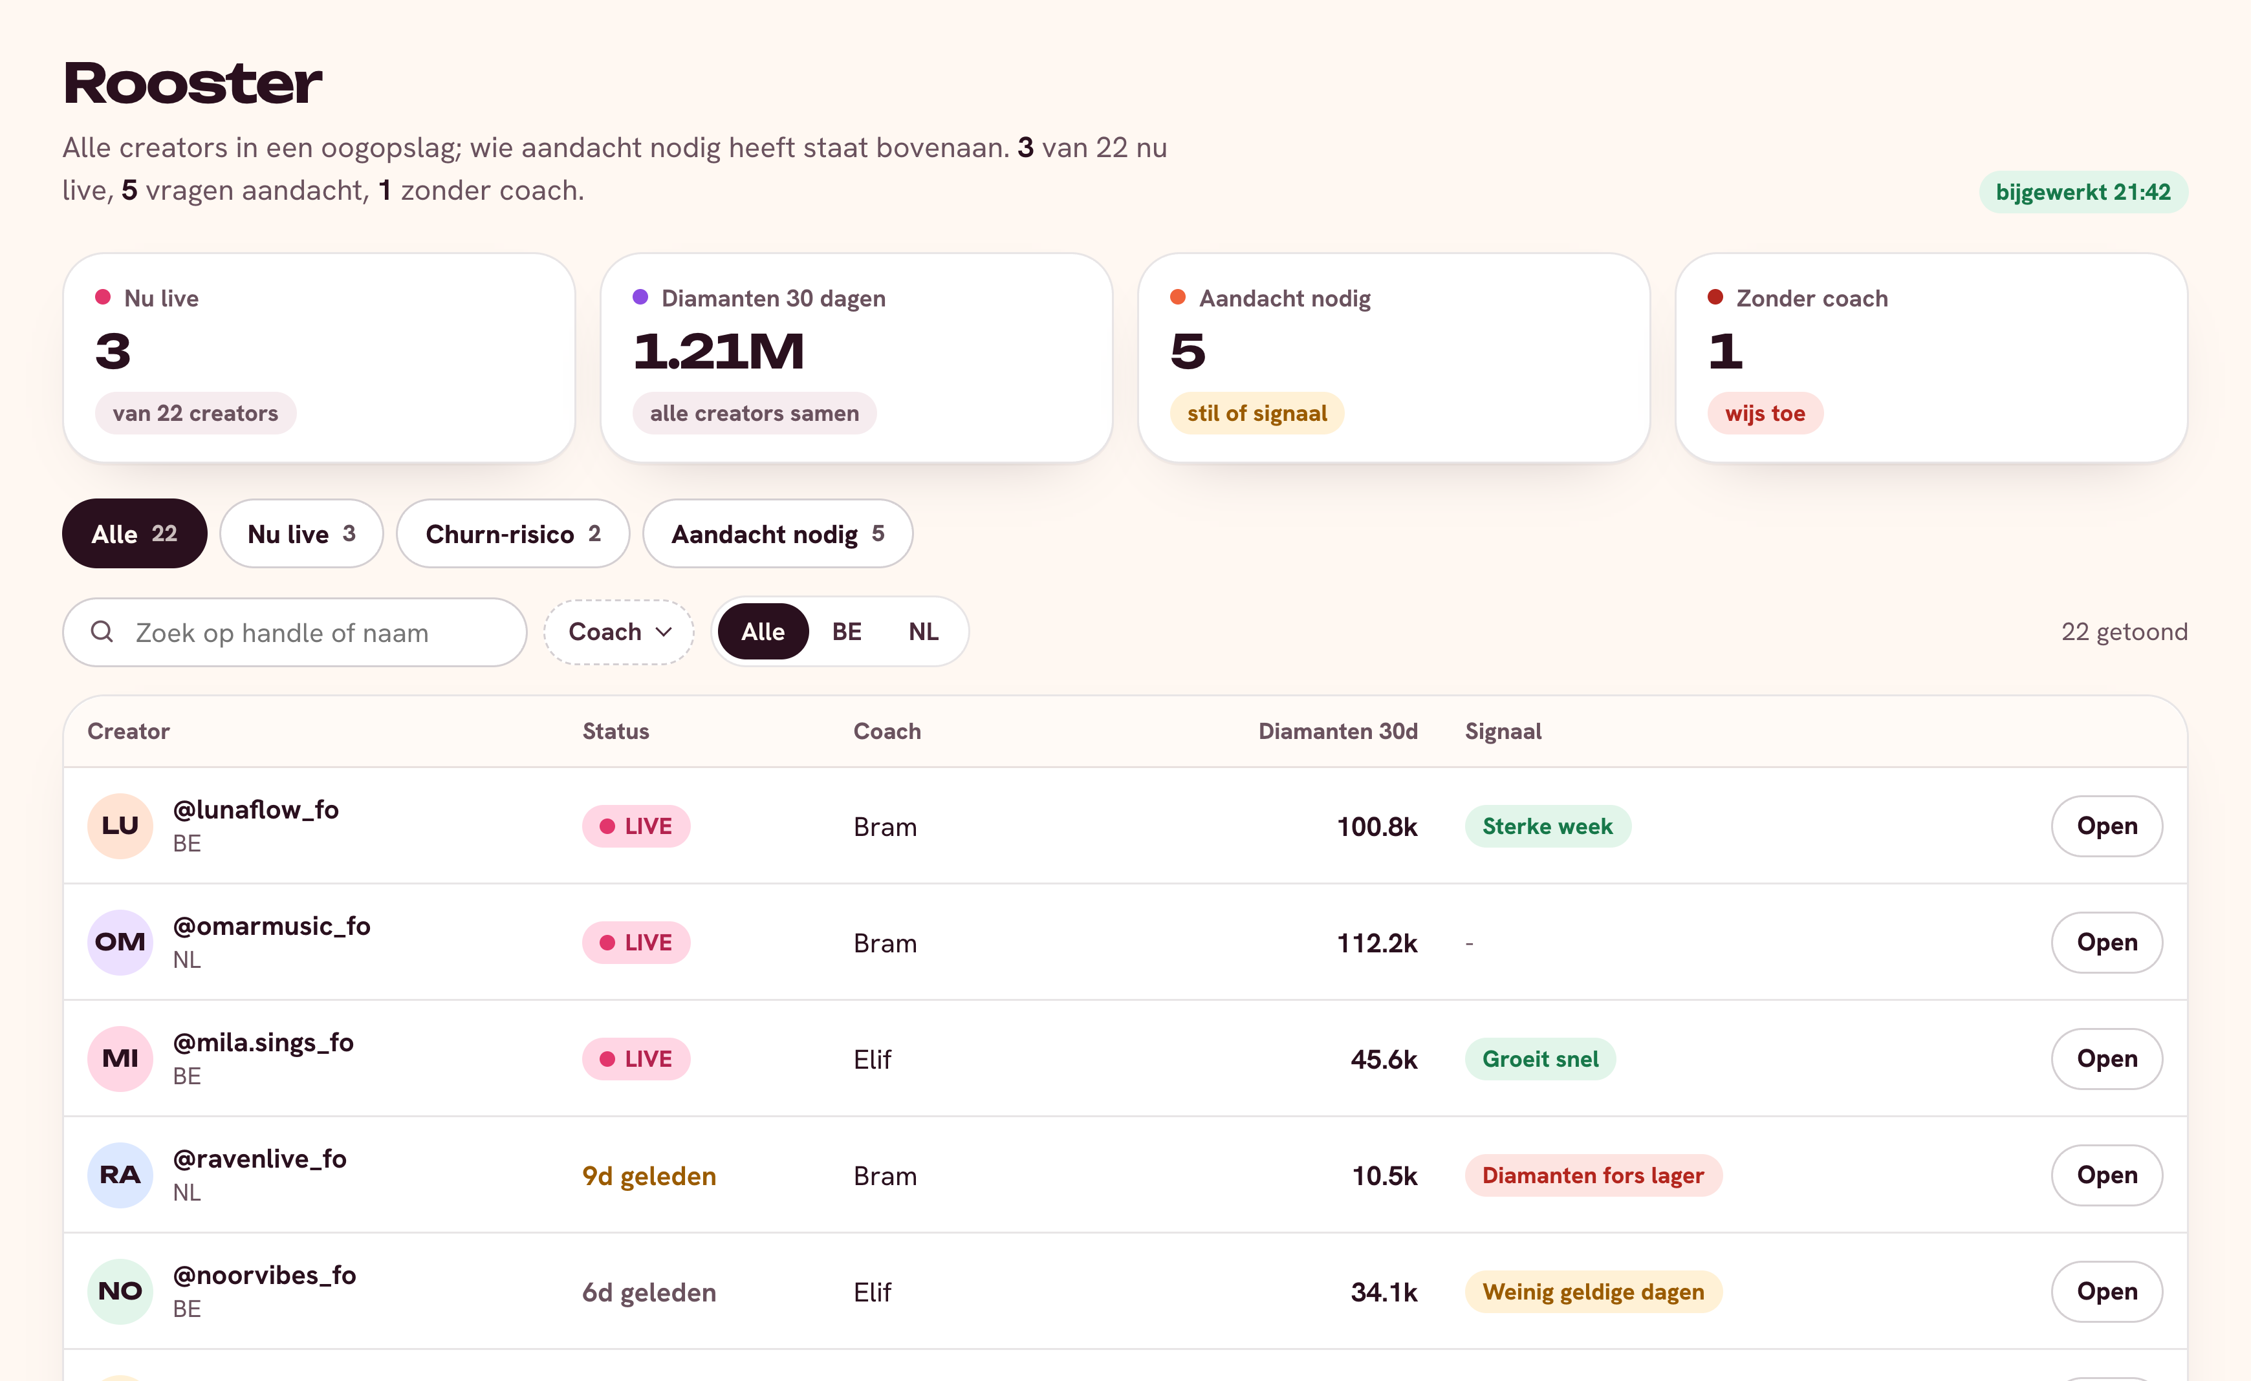Screen dimensions: 2251x1381
Task: Switch to the Alle 22 tab
Action: coord(135,533)
